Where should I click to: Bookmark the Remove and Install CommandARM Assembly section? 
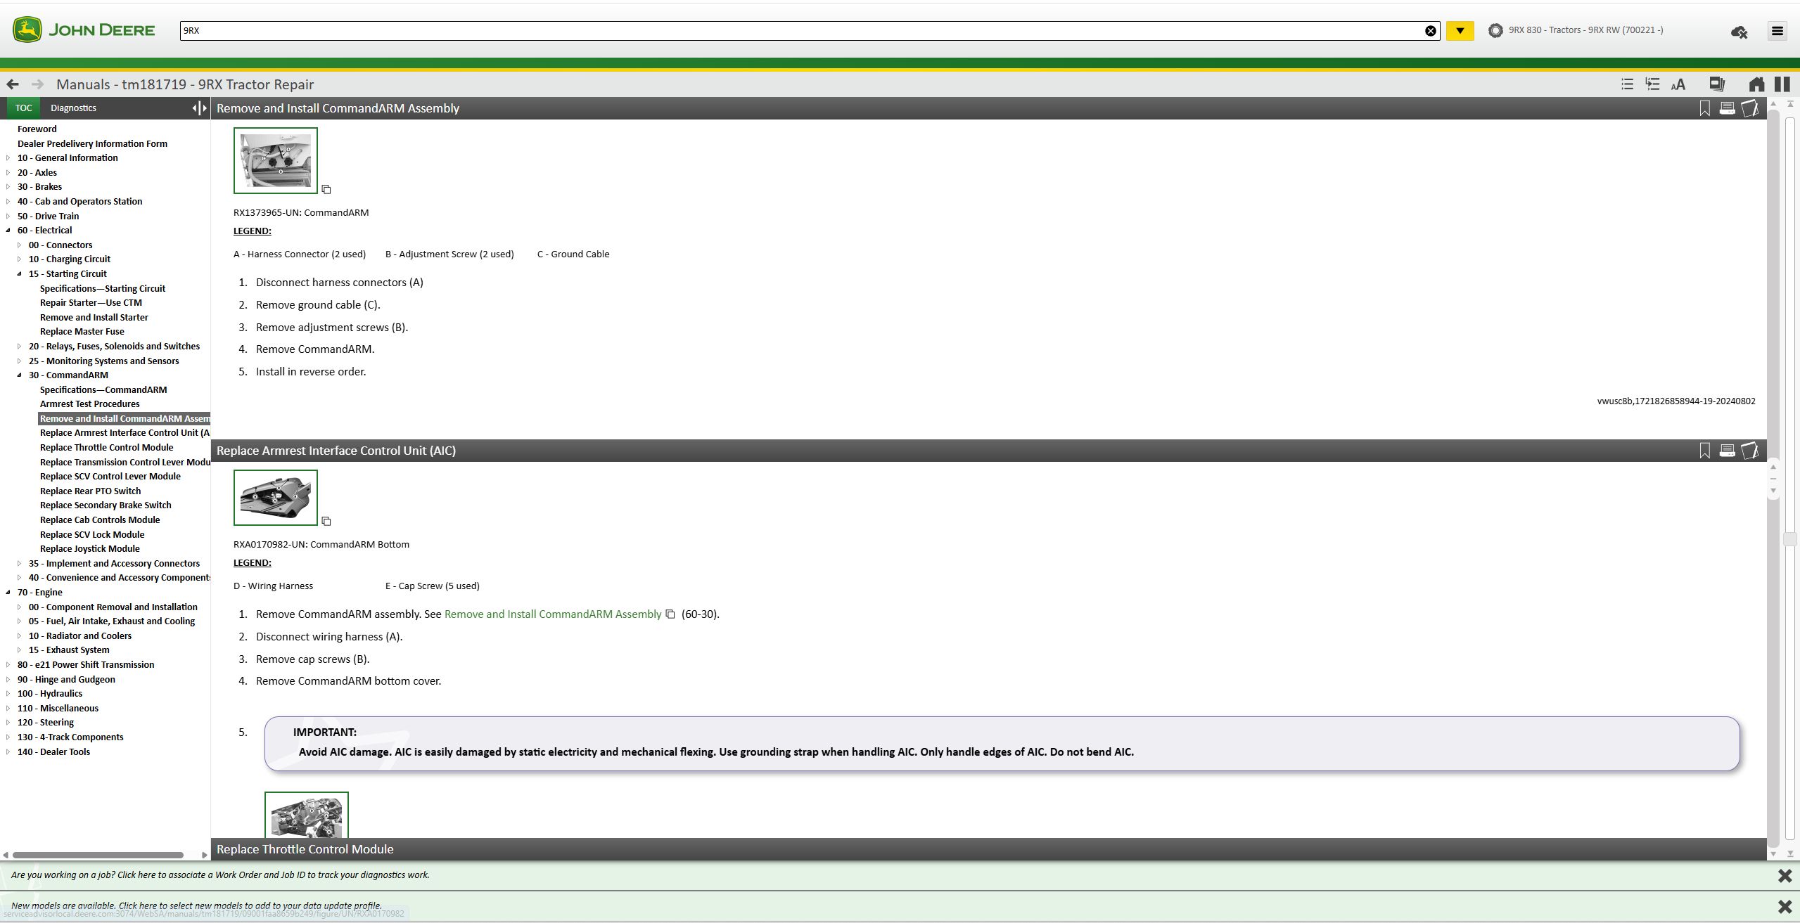click(1704, 108)
